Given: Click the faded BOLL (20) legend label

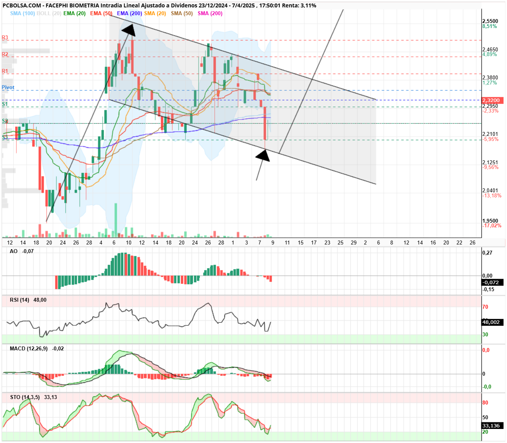Looking at the screenshot, I should click(x=49, y=13).
